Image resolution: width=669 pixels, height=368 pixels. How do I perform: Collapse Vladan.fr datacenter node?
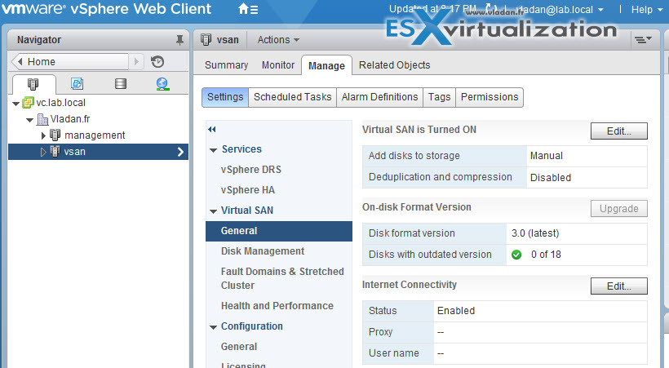point(30,120)
